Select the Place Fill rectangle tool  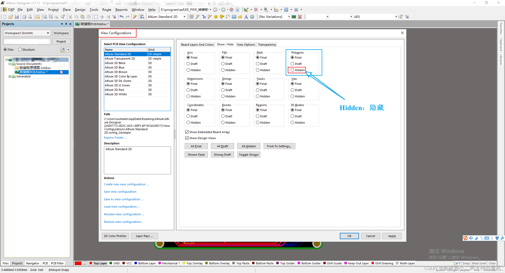[x=234, y=17]
